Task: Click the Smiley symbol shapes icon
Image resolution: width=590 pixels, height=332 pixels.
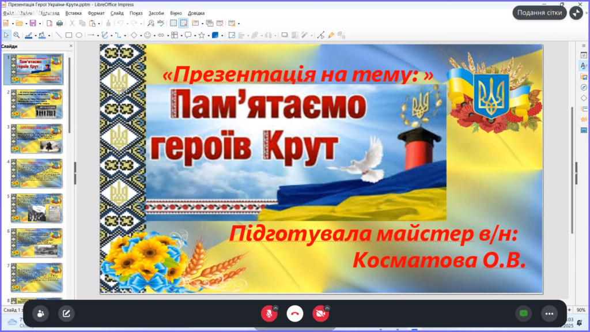Action: tap(147, 35)
